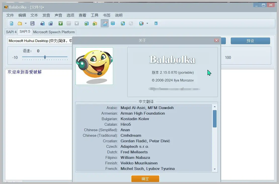
Task: Click the translators list scroll-up arrow
Action: pyautogui.click(x=215, y=107)
